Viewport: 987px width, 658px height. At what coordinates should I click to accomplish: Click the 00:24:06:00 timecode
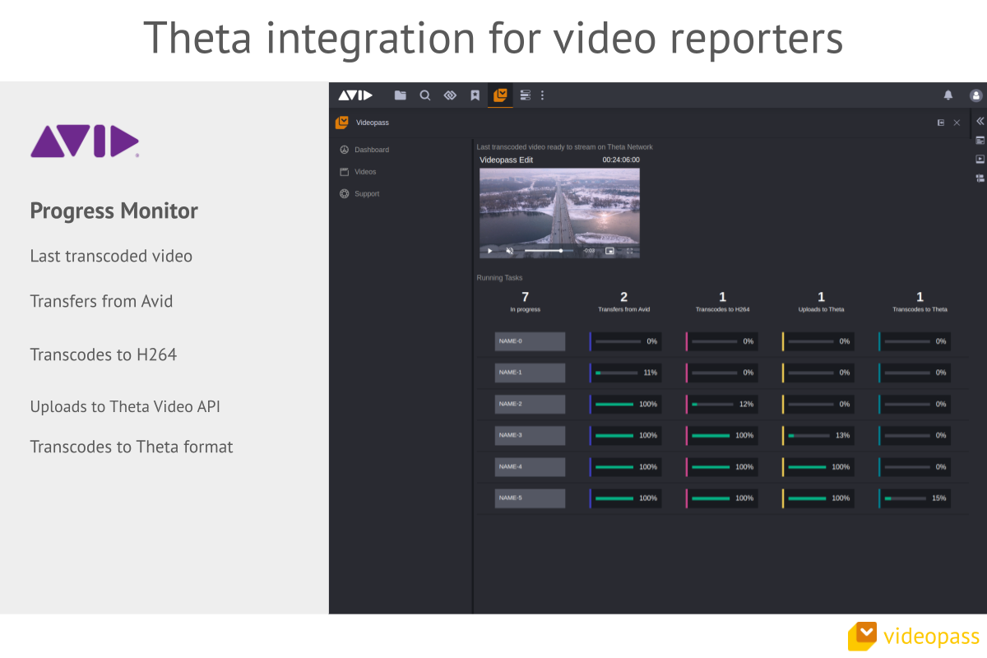621,160
